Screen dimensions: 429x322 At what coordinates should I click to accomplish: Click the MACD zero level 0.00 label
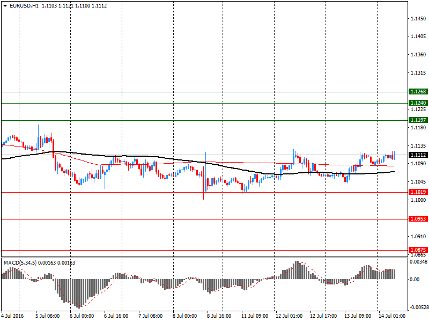tap(415, 279)
